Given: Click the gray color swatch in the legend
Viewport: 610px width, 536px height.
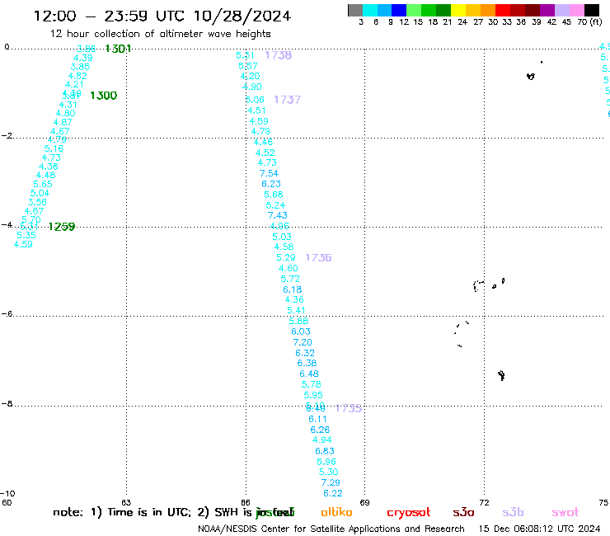Looking at the screenshot, I should (355, 10).
